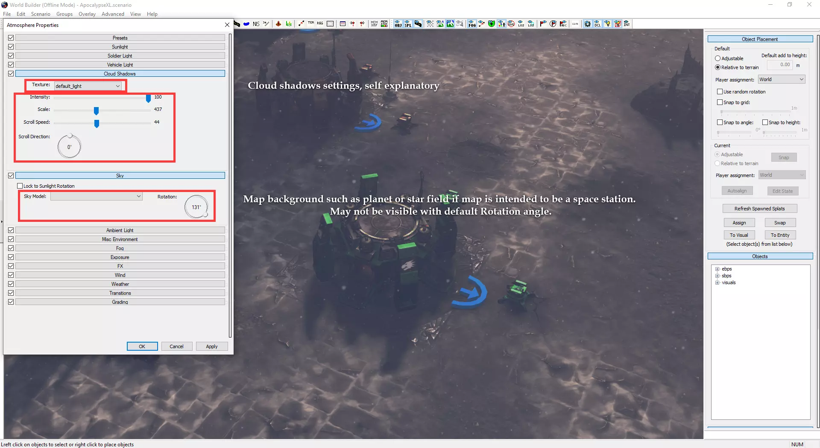Expand the Exposure section header
The height and width of the screenshot is (448, 820).
click(x=120, y=257)
